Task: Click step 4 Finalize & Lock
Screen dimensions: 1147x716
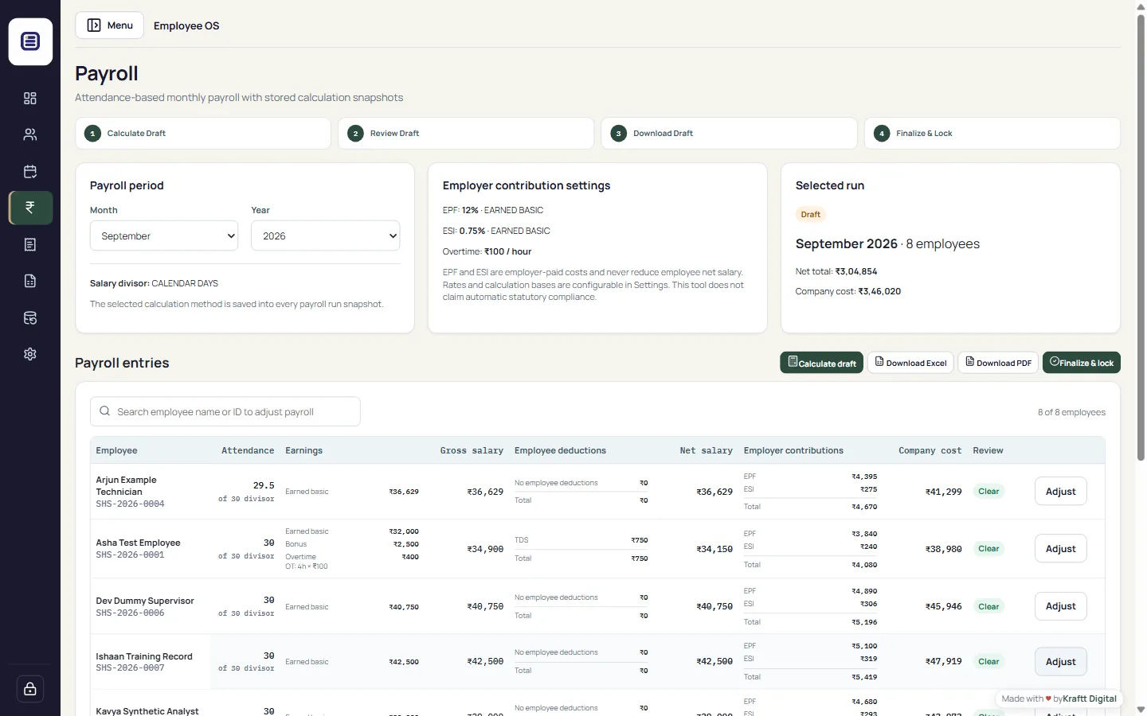Action: (x=992, y=134)
